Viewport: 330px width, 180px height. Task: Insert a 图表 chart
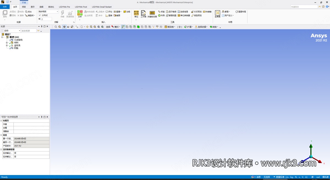(x=109, y=15)
